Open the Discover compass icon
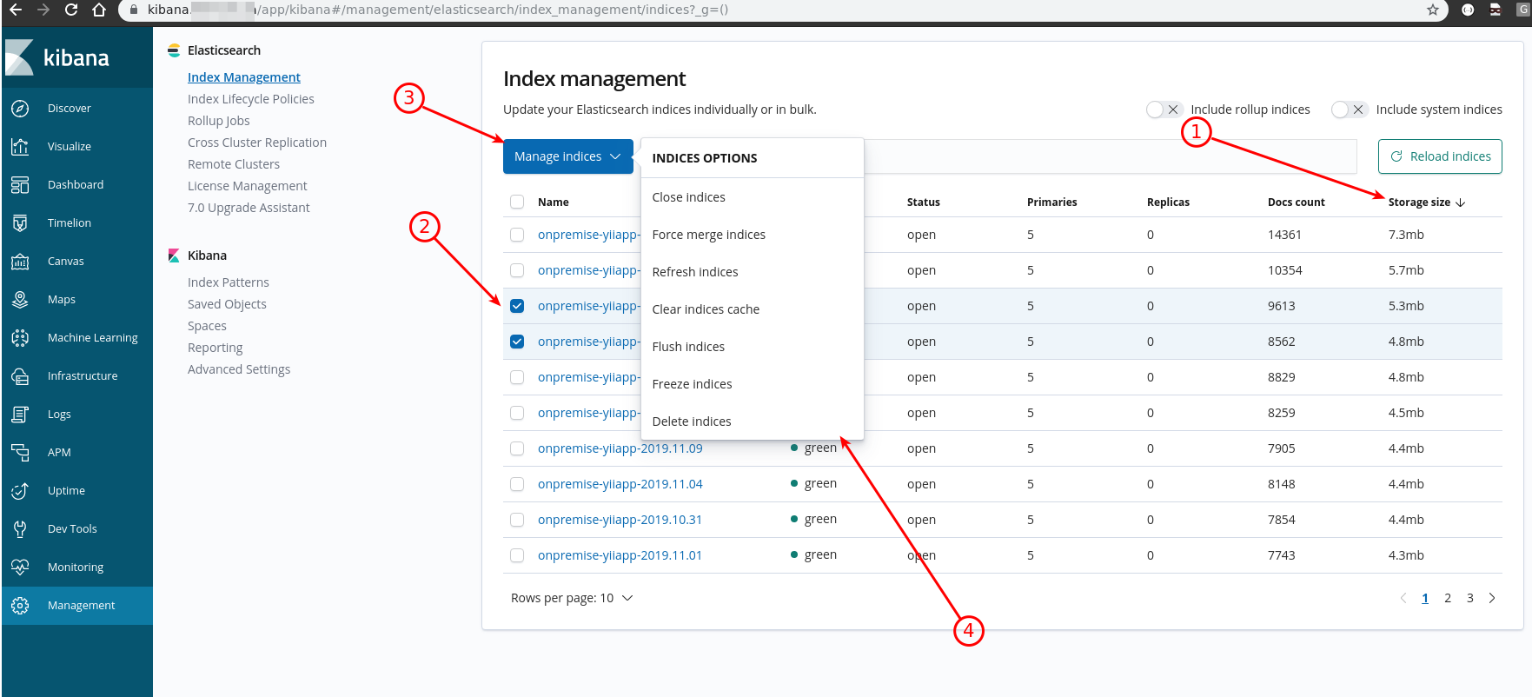The image size is (1532, 697). [x=20, y=109]
